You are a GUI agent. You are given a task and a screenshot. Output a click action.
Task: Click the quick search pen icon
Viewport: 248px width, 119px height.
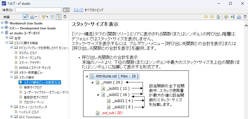[x=44, y=17]
